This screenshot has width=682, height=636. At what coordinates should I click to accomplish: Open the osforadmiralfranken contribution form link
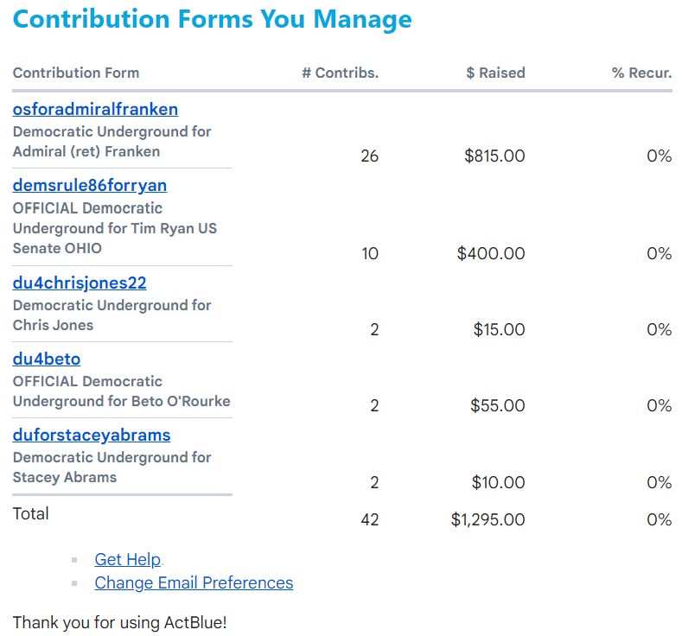[95, 110]
